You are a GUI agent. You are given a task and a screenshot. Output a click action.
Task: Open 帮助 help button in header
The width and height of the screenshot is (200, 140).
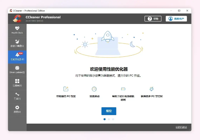coord(153,19)
